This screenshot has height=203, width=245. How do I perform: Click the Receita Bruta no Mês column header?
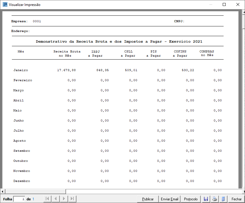click(x=67, y=53)
